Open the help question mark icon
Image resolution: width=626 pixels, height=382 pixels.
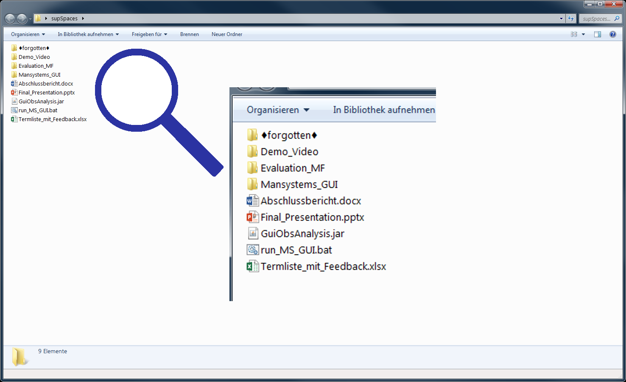[612, 34]
